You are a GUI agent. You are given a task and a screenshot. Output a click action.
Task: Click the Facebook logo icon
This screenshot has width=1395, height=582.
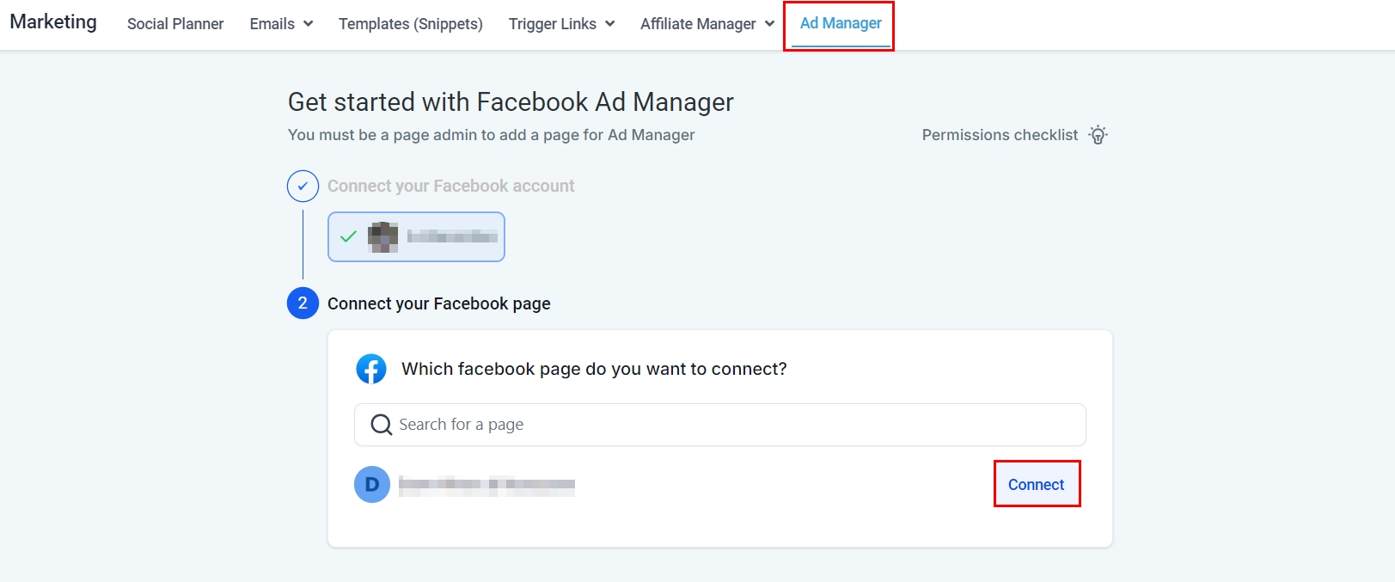[x=371, y=369]
